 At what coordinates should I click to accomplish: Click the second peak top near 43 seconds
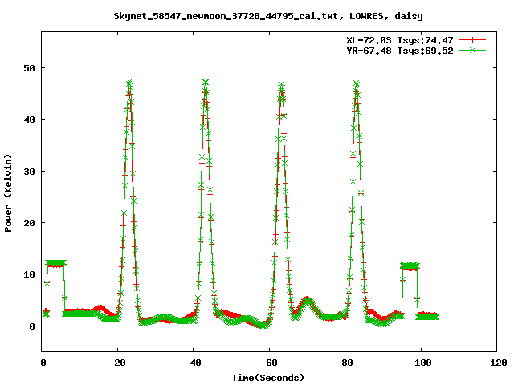(x=206, y=83)
